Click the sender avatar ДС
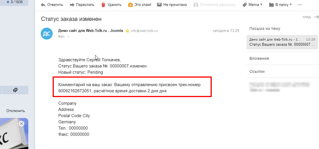Viewport: 319px width, 149px height. point(47,34)
